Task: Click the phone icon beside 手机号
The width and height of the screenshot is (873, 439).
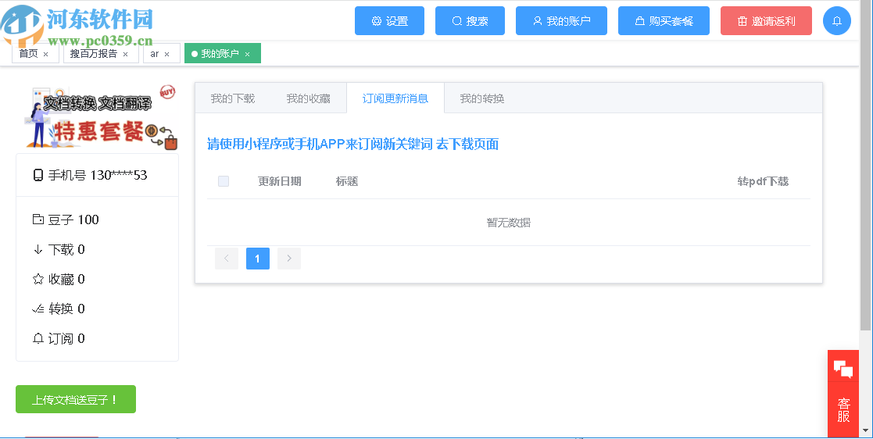Action: [38, 175]
